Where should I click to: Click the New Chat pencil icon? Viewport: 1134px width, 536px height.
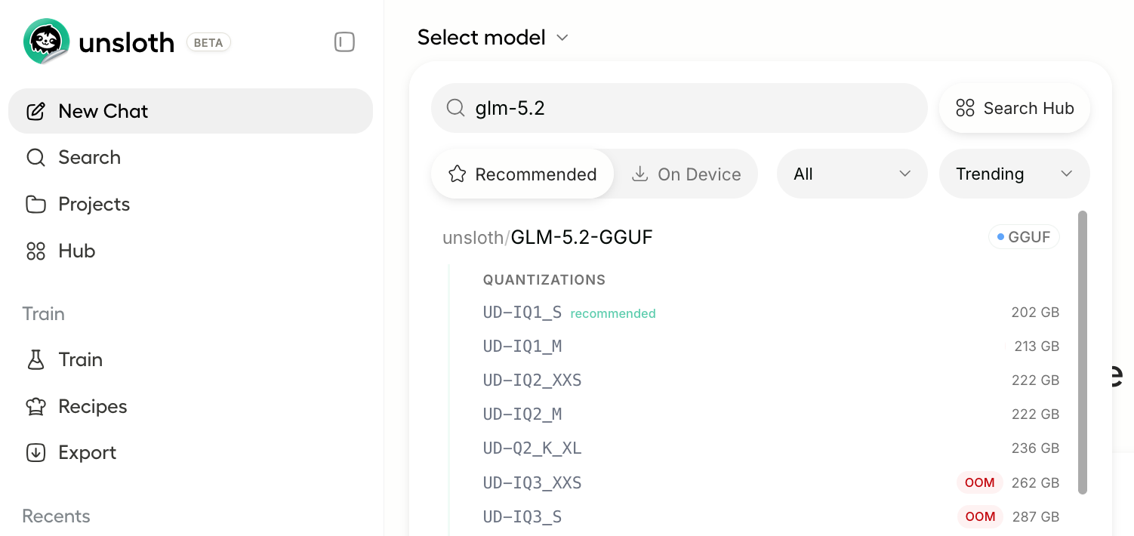[x=35, y=111]
